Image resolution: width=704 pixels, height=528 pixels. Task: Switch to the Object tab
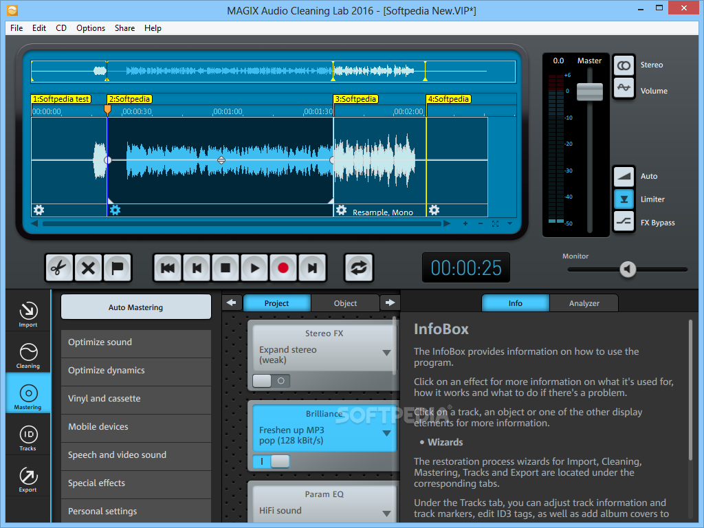point(345,303)
